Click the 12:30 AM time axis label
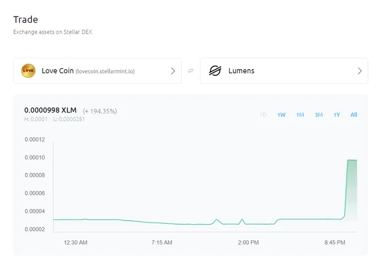This screenshot has width=377, height=268. coord(75,243)
